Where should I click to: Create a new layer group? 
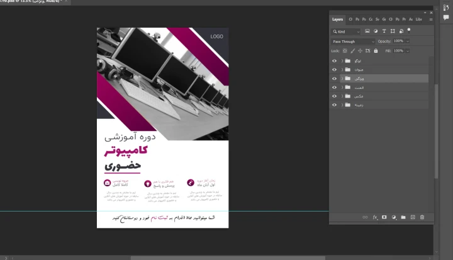tap(403, 217)
